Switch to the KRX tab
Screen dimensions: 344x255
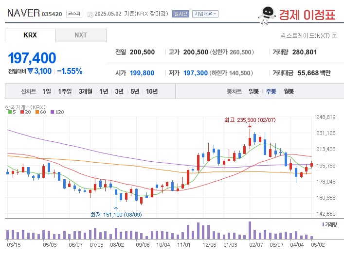tap(30, 35)
